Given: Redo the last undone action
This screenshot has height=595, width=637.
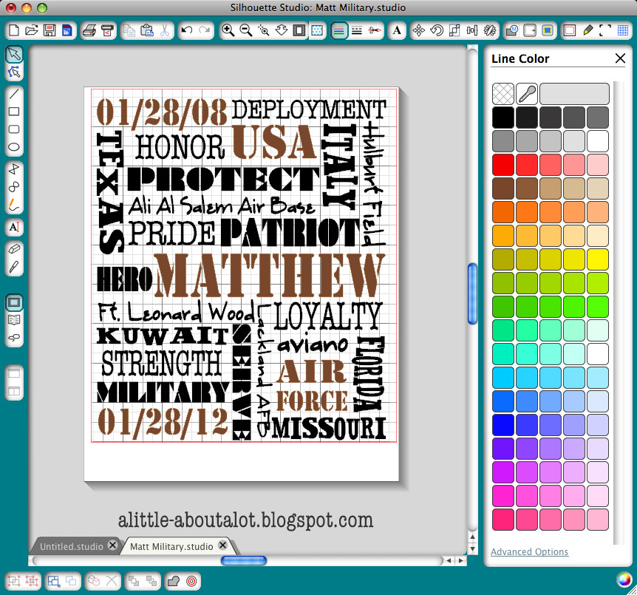Looking at the screenshot, I should click(205, 30).
